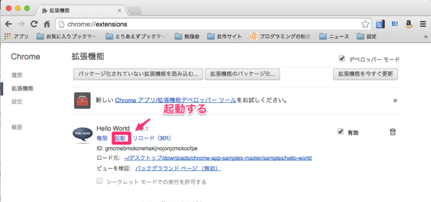
Task: Open the お気に入りブックマー bookmark folder
Action: [x=66, y=36]
